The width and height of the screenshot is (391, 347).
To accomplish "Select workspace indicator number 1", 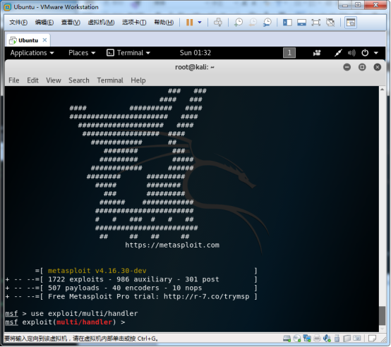I will click(x=289, y=53).
